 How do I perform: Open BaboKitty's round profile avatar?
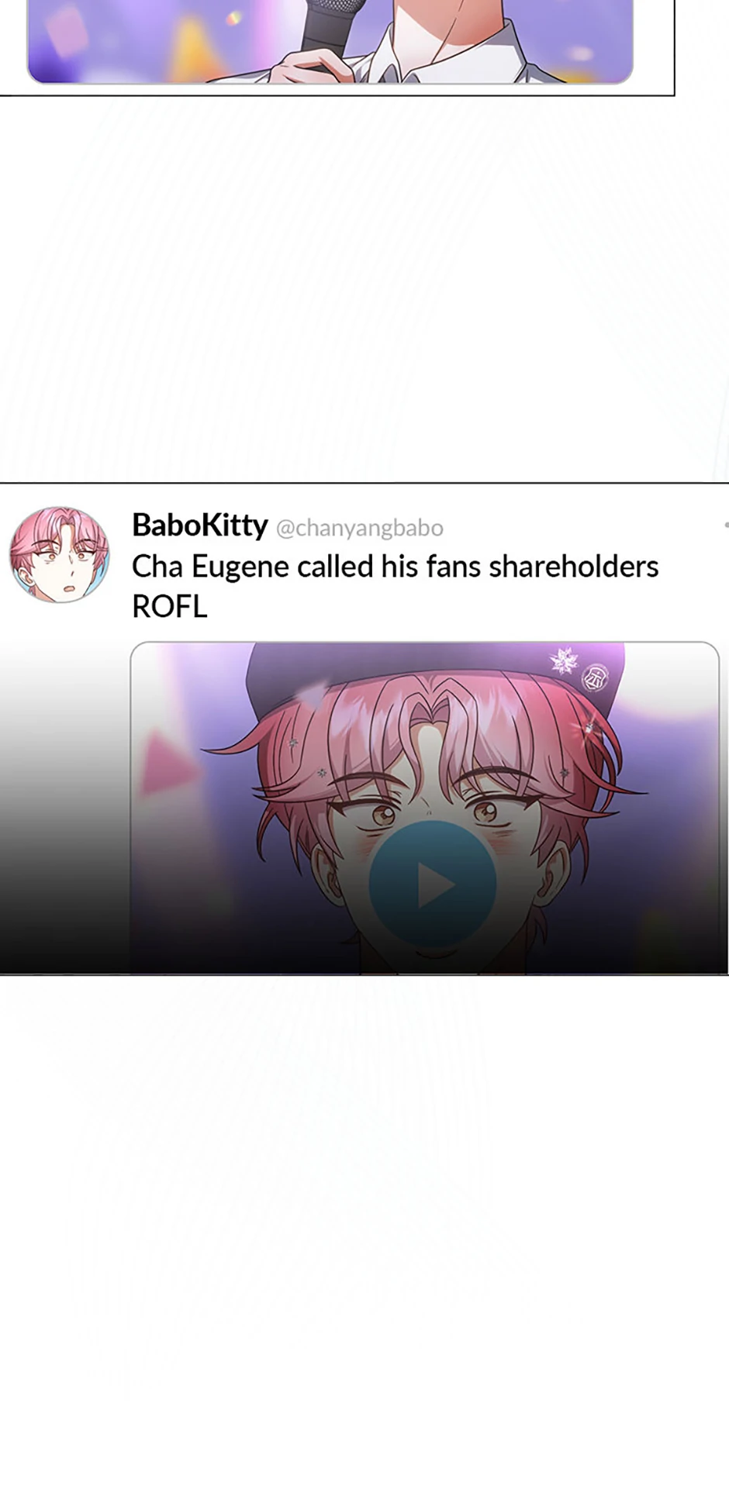[x=60, y=555]
